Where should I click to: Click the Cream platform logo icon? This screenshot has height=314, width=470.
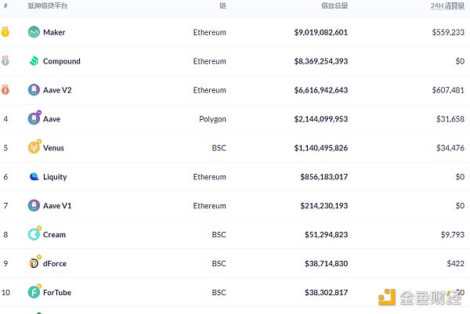(x=34, y=234)
